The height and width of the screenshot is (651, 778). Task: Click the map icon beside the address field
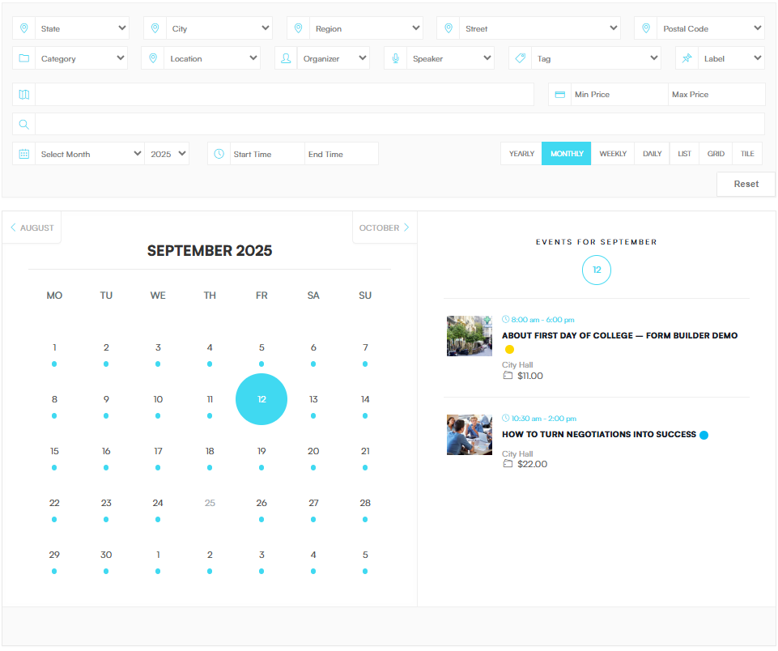click(x=24, y=95)
